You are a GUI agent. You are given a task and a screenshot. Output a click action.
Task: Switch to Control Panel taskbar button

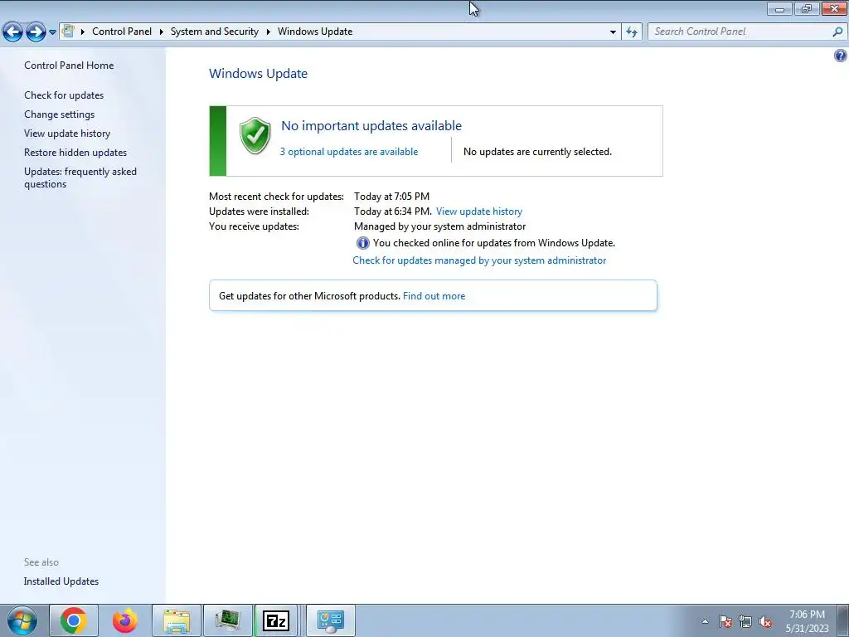tap(331, 620)
